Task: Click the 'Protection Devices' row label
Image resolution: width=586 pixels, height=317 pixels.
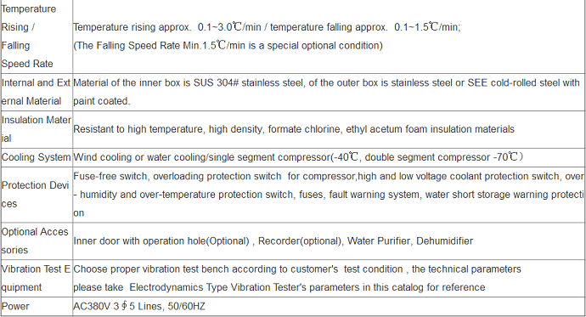Action: [35, 195]
